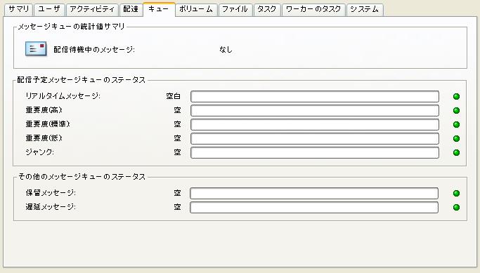
Task: Click the リアルタイムメッセージ queue progress bar
Action: [315, 97]
